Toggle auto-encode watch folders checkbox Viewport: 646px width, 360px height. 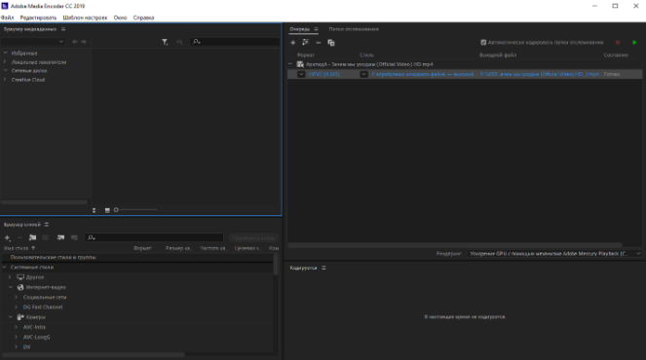coord(483,43)
